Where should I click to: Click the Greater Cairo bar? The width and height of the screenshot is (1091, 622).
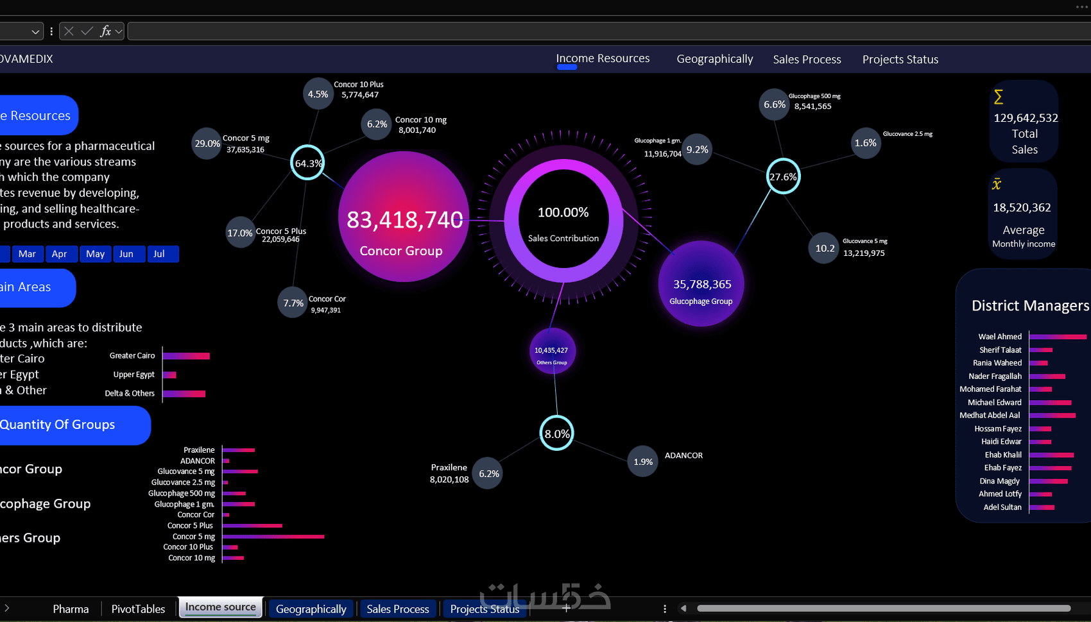(x=186, y=356)
